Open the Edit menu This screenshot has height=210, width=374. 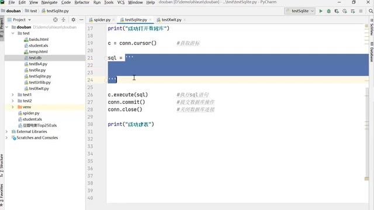[22, 2]
